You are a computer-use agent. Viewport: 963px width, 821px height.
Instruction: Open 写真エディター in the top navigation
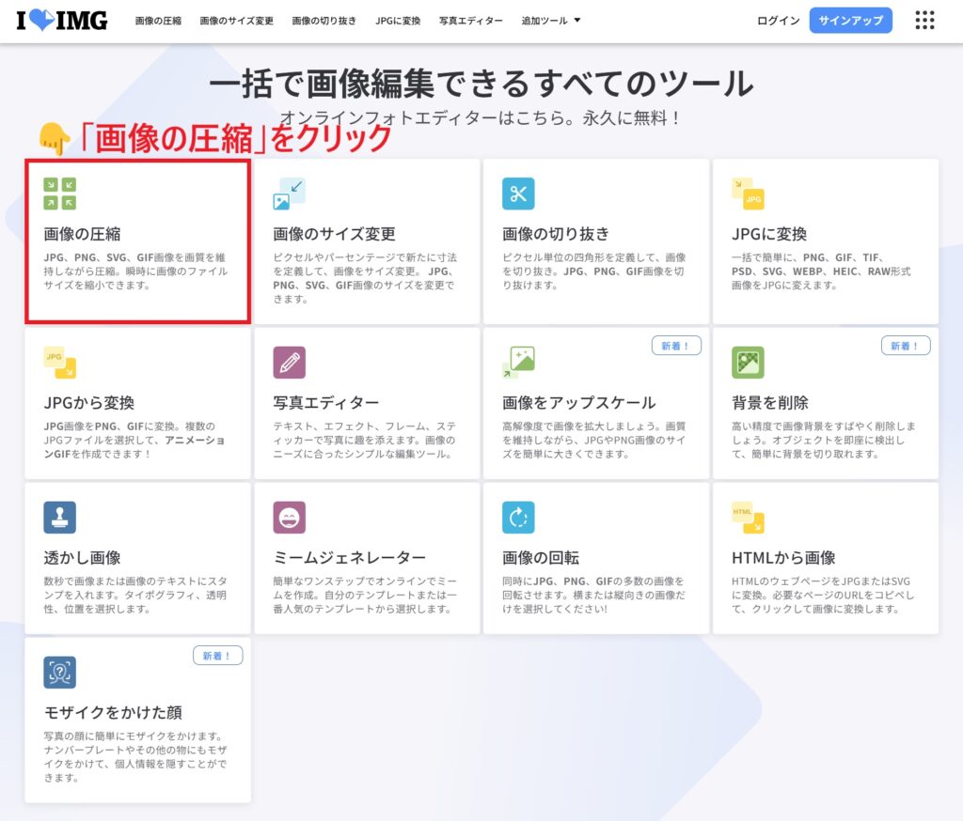click(470, 21)
